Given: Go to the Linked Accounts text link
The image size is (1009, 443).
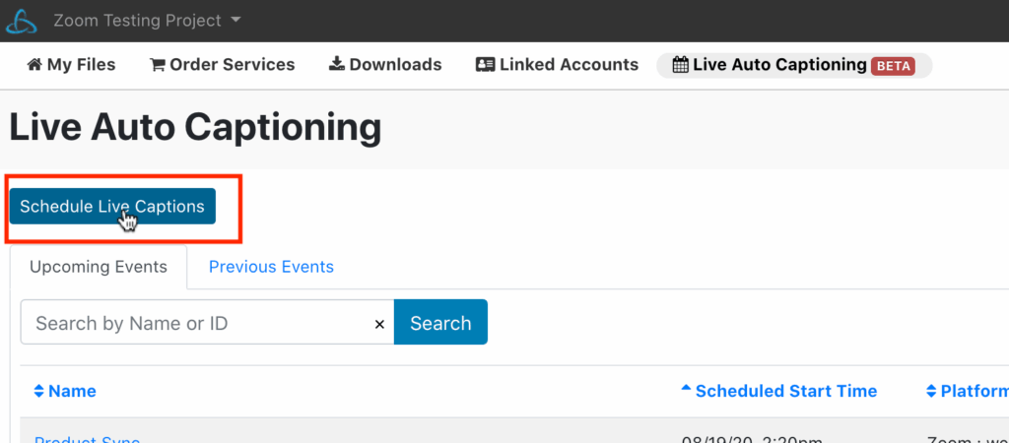Looking at the screenshot, I should click(569, 65).
